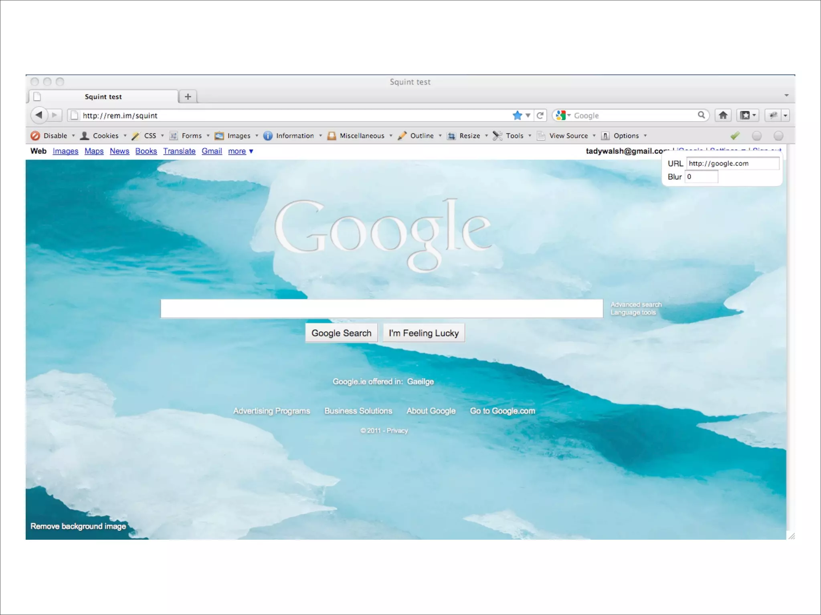
Task: Click the reload page icon
Action: pyautogui.click(x=540, y=115)
